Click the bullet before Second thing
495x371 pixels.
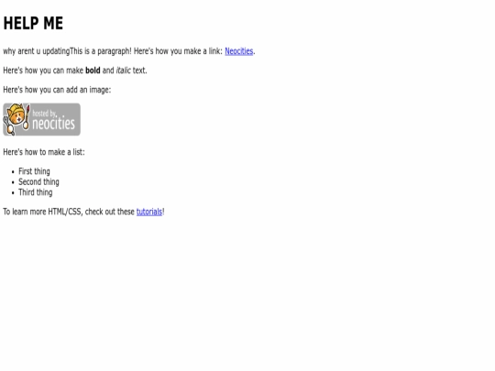tap(13, 182)
